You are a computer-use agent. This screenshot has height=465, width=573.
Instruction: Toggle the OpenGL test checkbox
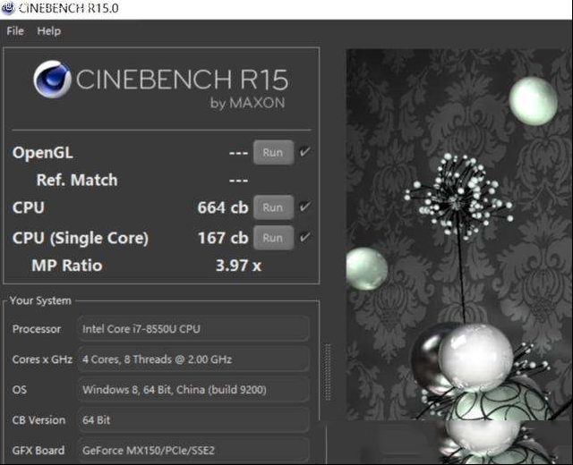304,151
